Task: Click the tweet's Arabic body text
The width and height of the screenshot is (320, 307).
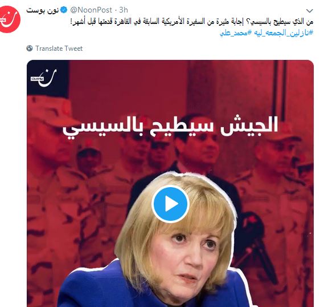Action: (192, 22)
